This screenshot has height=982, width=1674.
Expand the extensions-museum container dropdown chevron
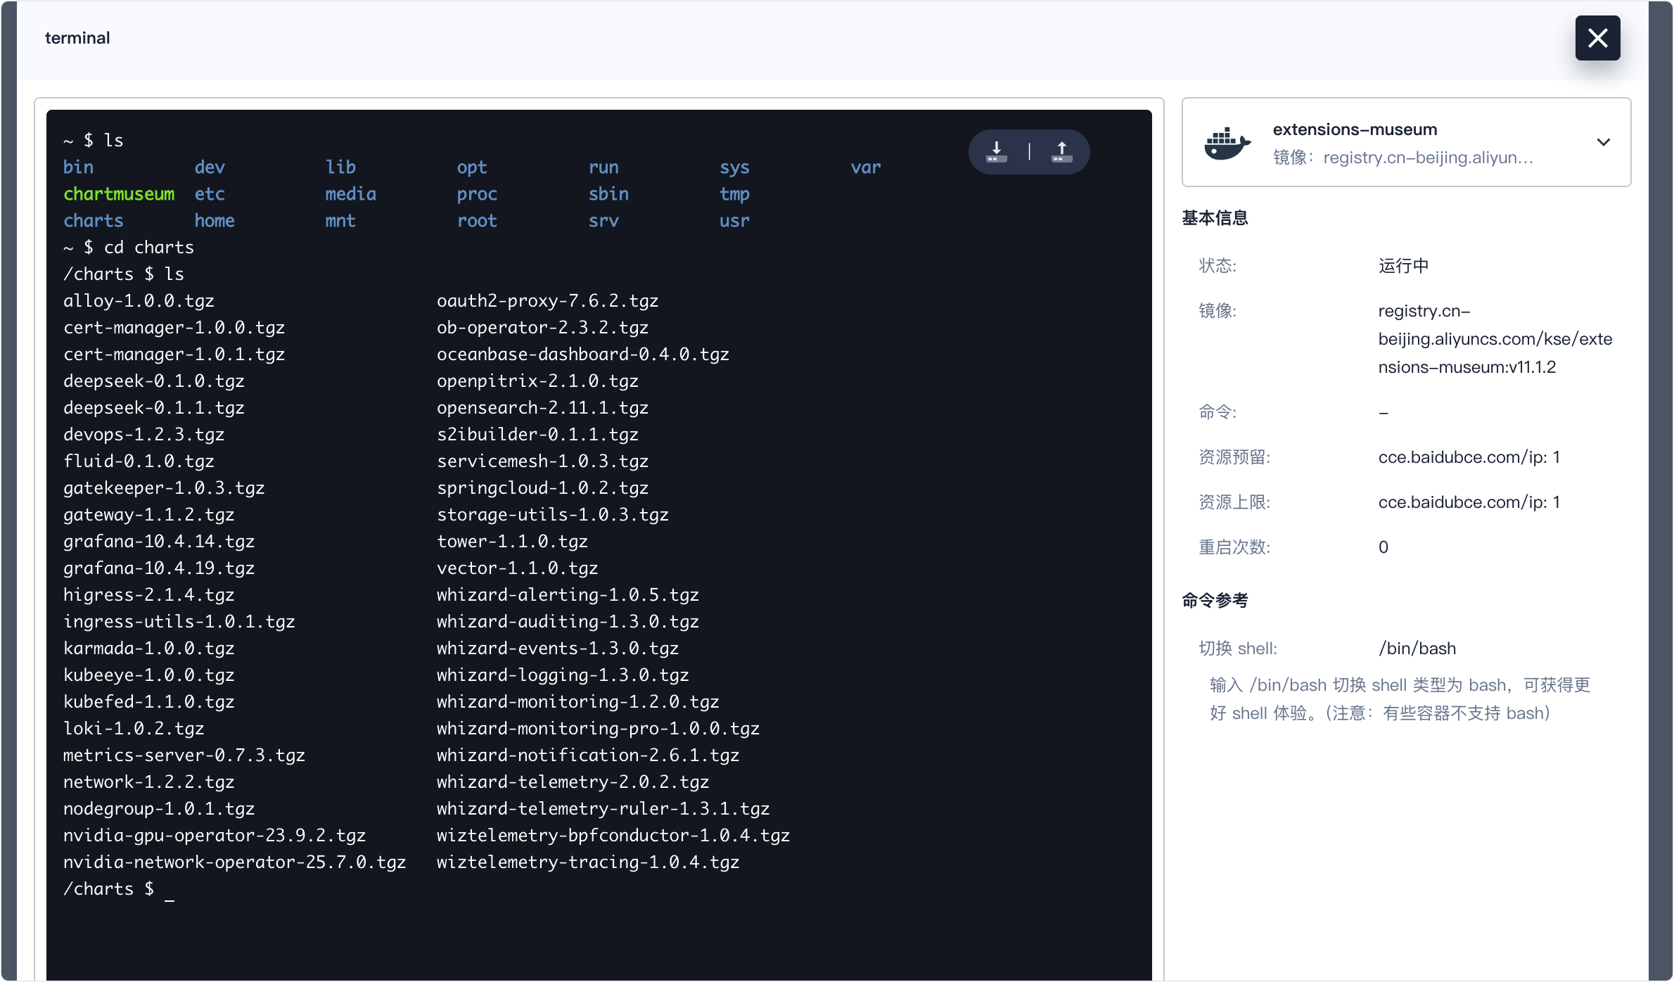click(1603, 142)
